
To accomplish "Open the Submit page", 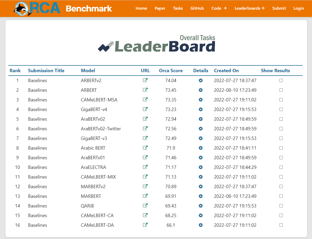I will (279, 8).
